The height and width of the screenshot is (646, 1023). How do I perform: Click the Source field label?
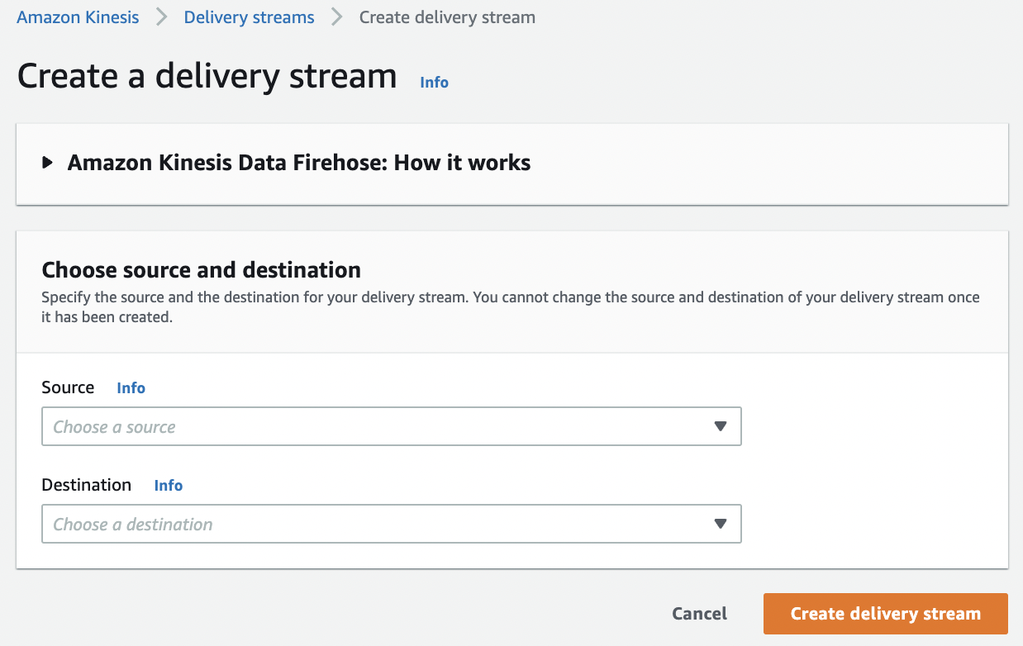[x=68, y=387]
